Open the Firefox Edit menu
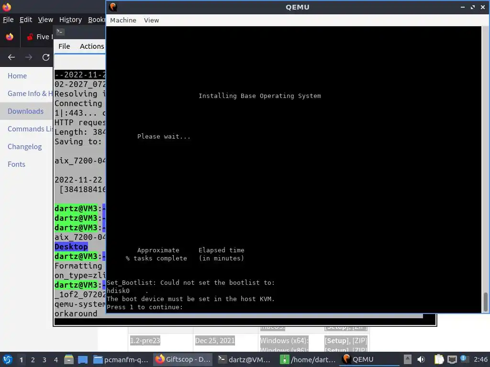 26,20
